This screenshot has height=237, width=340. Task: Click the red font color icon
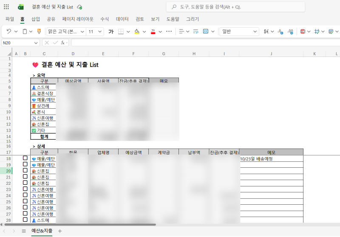click(153, 31)
